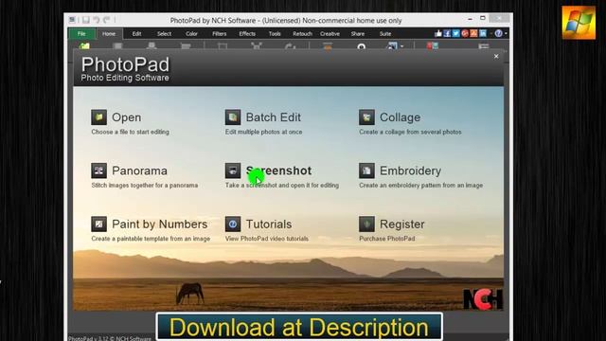606x341 pixels.
Task: Click Save icon in title bar
Action: 86,20
